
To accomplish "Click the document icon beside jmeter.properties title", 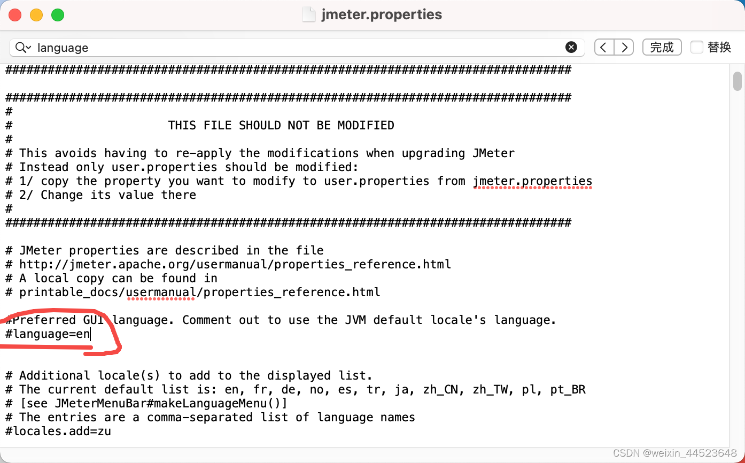I will [309, 14].
